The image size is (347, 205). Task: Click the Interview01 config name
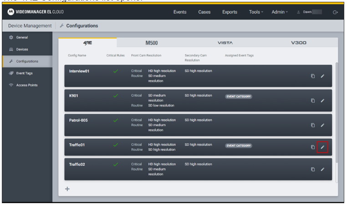tap(79, 71)
